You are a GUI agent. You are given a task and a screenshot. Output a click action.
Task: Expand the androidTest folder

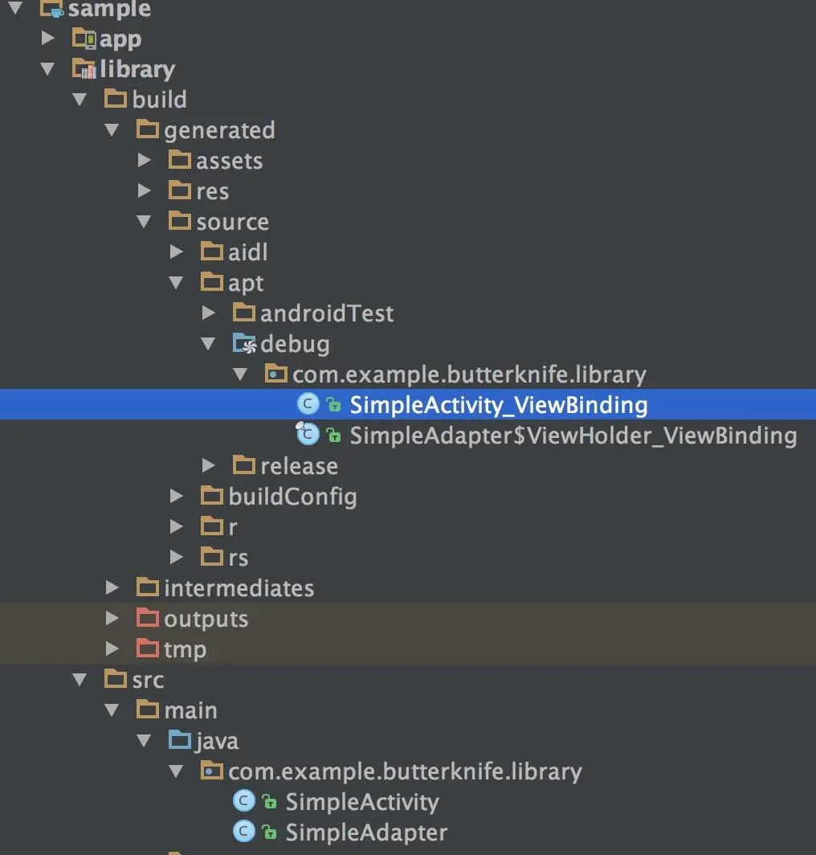(x=208, y=313)
